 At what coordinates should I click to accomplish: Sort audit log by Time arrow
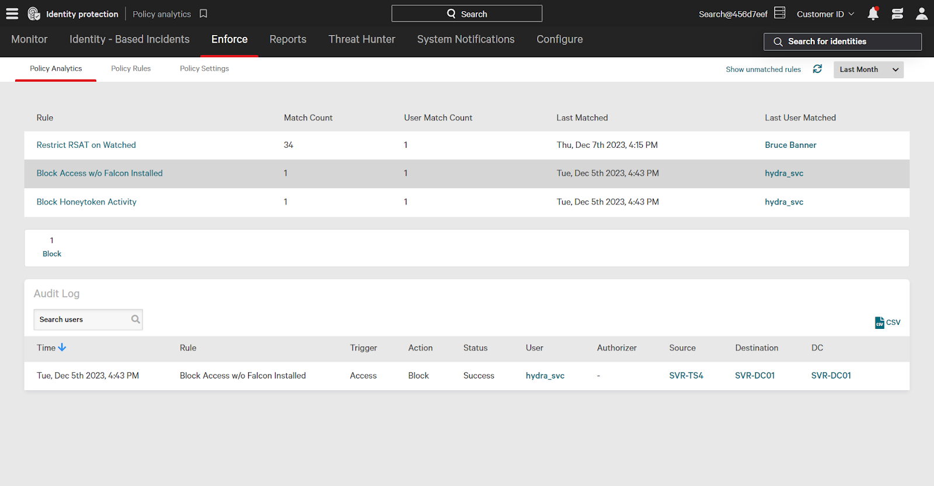(x=62, y=348)
